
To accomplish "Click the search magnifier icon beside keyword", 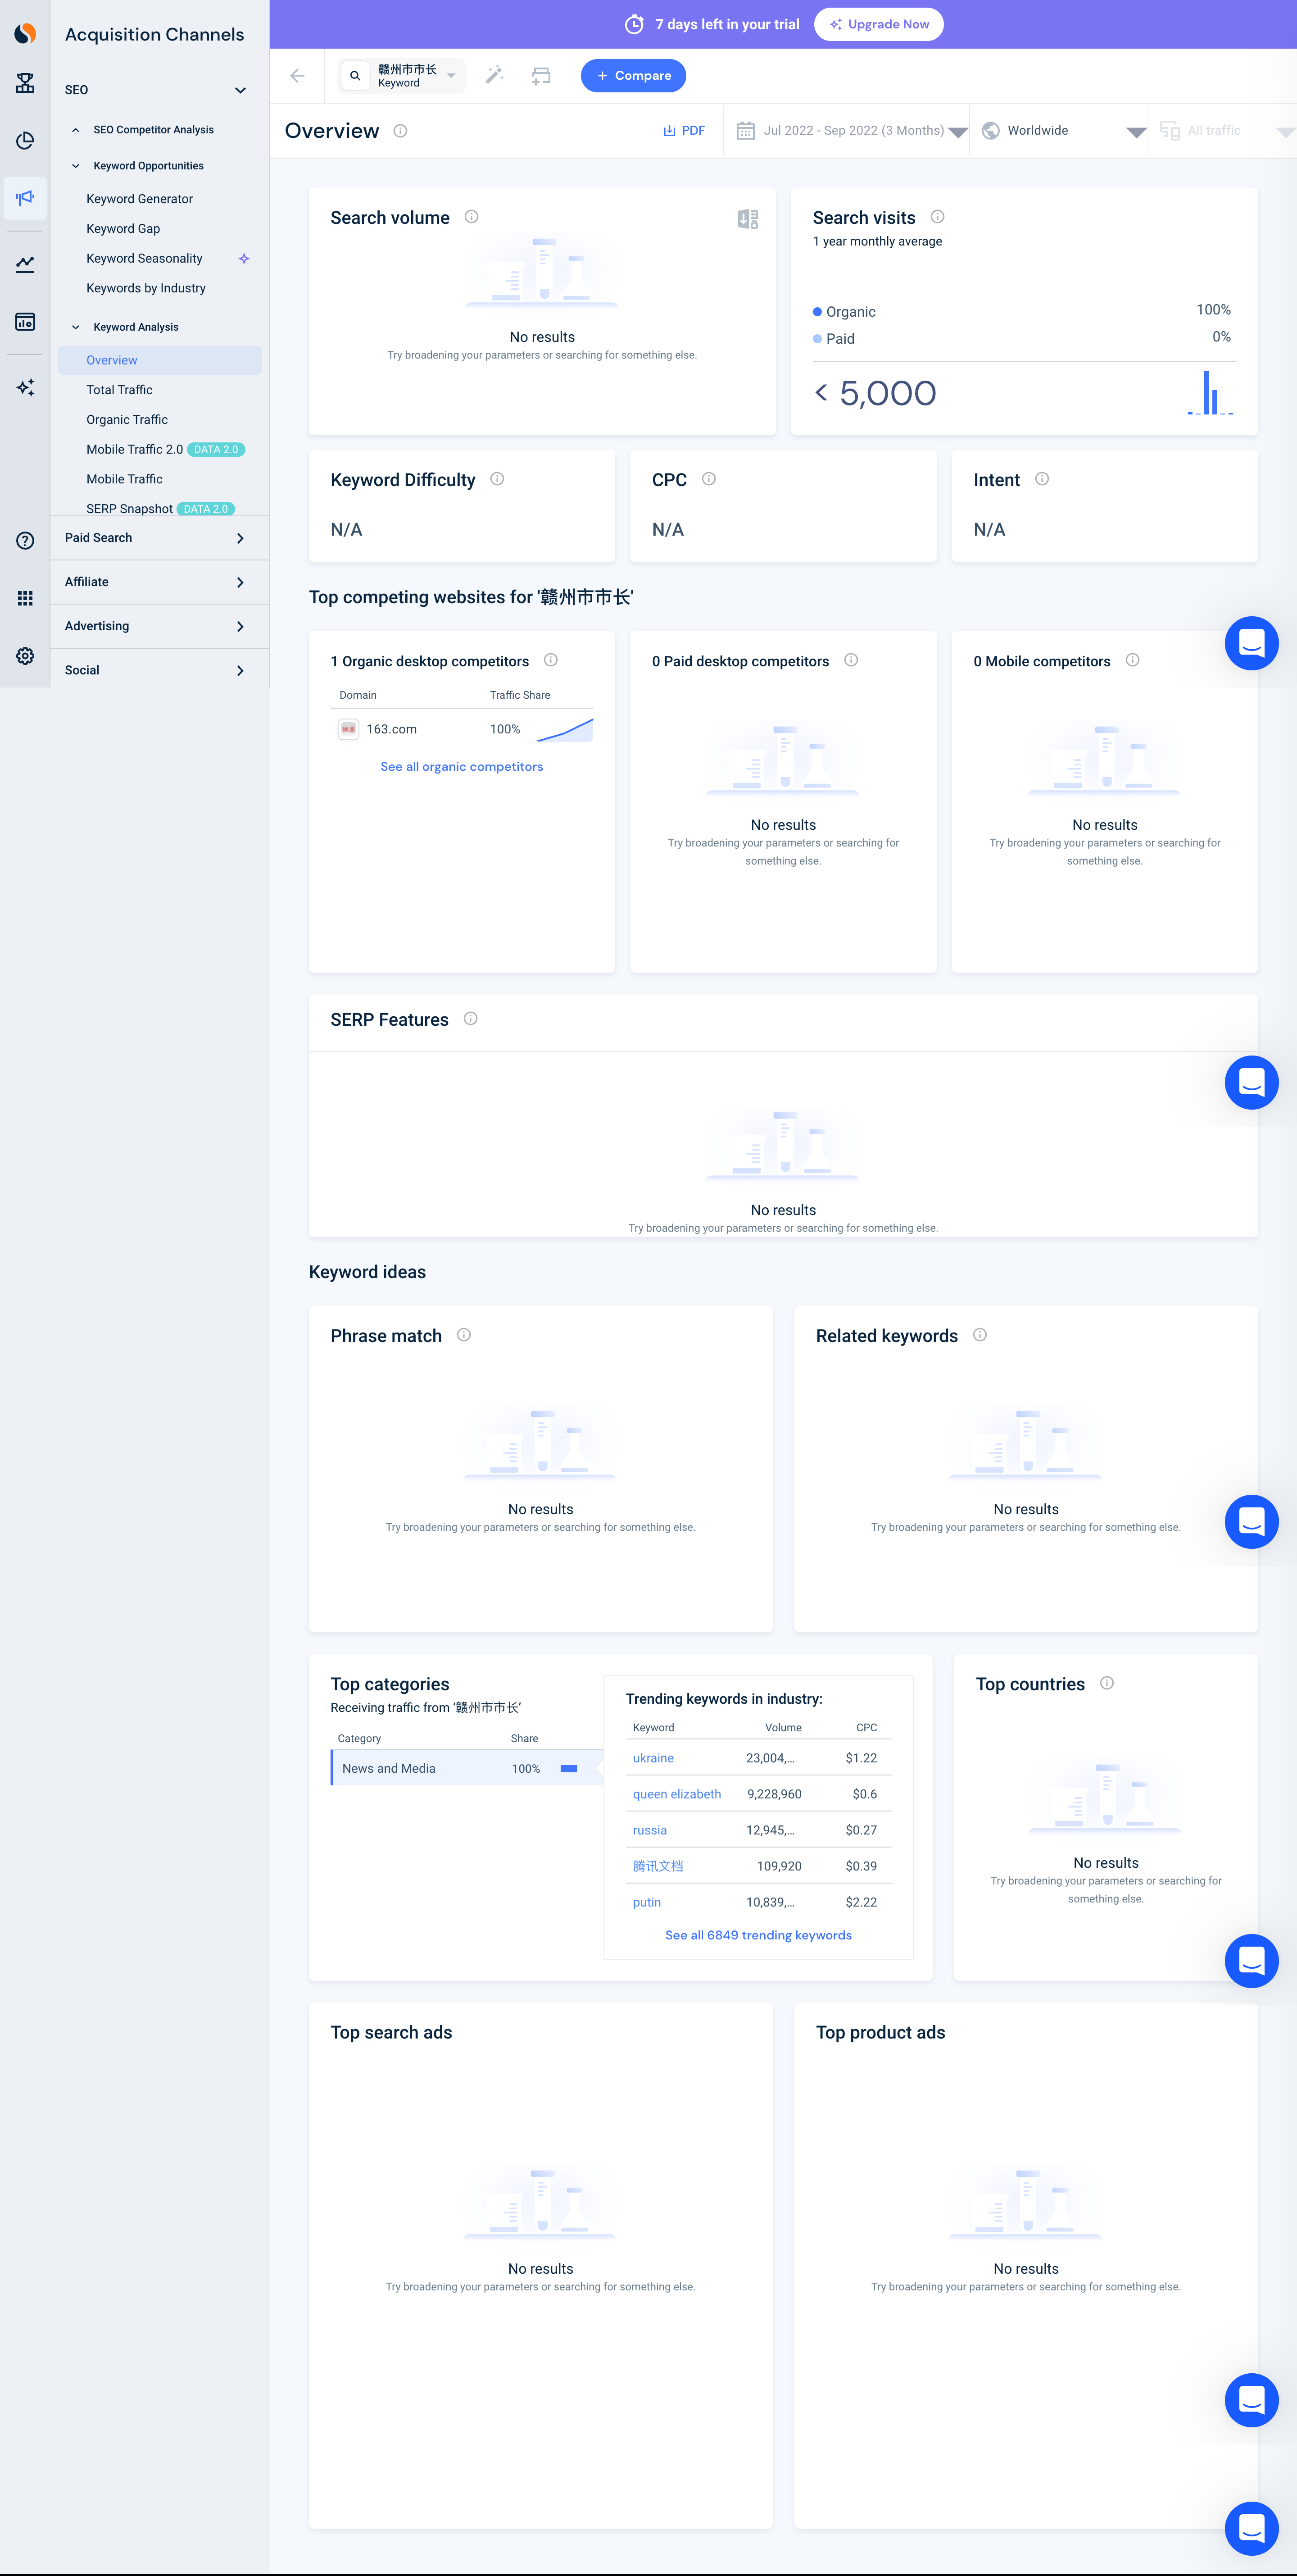I will tap(355, 76).
